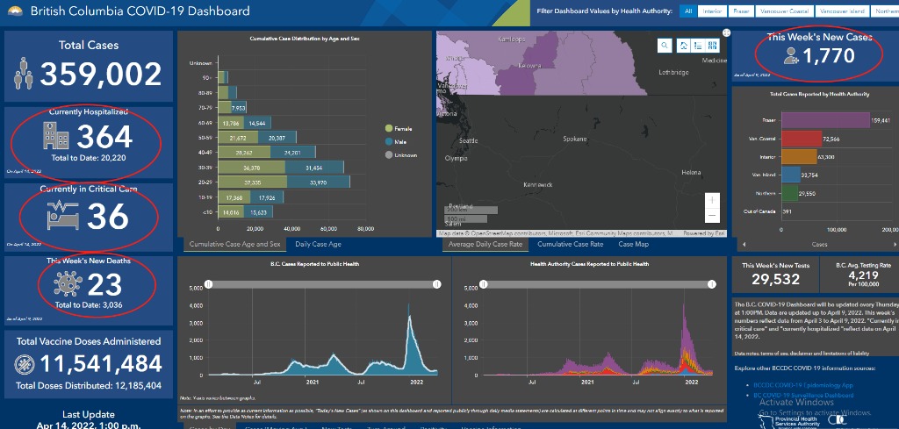899x429 pixels.
Task: Grab right range handle on B.C. Cases chart
Action: [x=437, y=284]
